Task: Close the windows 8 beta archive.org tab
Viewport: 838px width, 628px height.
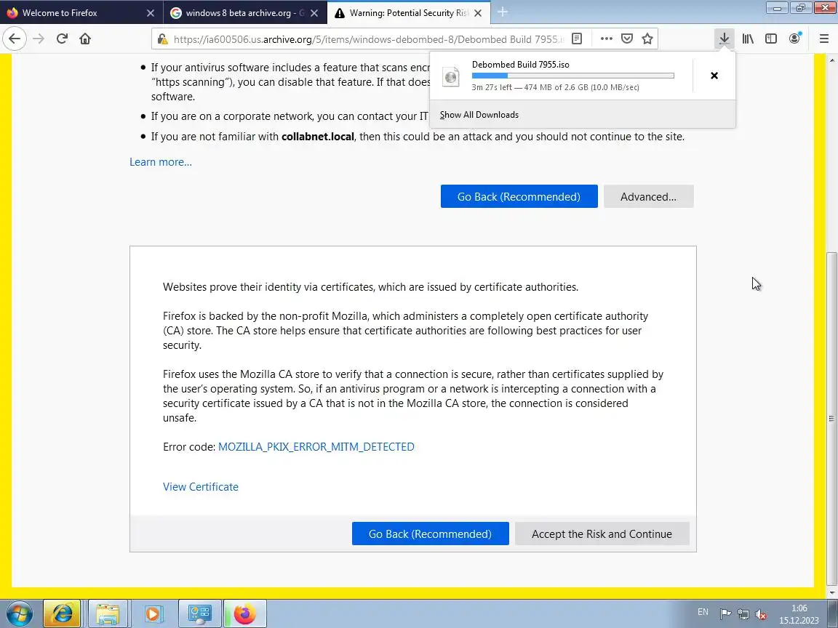Action: point(314,13)
